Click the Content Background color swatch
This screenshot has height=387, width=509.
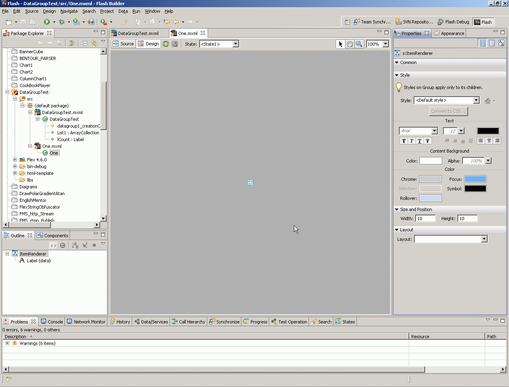(x=431, y=161)
